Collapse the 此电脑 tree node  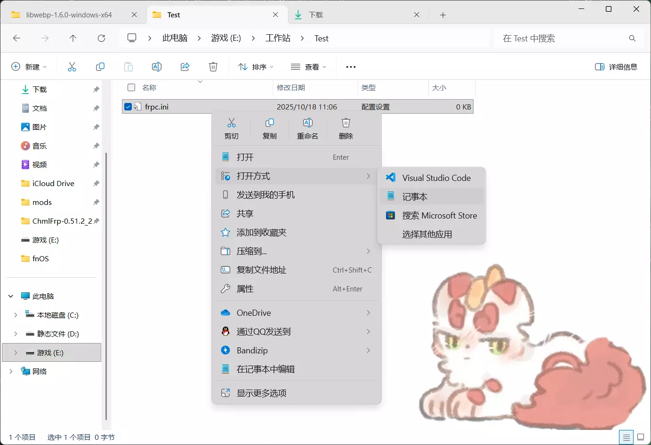click(x=11, y=296)
